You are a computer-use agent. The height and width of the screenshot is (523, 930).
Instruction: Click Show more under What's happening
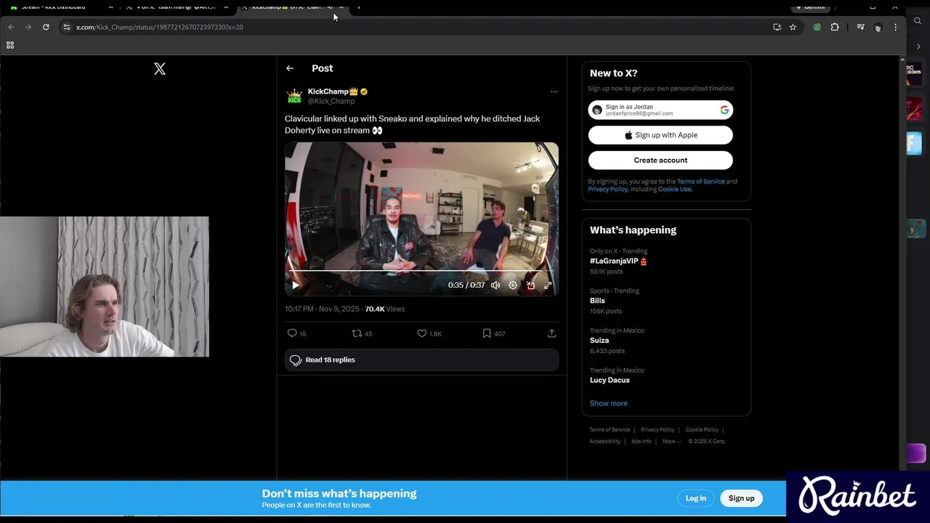(609, 403)
